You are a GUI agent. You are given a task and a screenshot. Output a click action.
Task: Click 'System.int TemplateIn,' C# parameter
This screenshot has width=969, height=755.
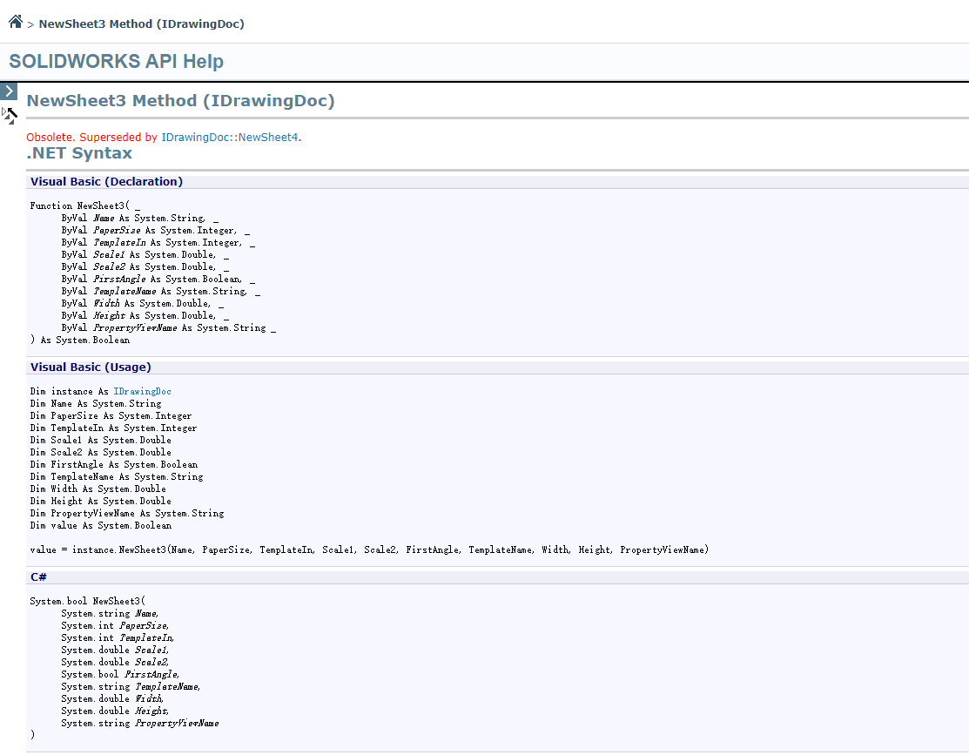[x=118, y=637]
